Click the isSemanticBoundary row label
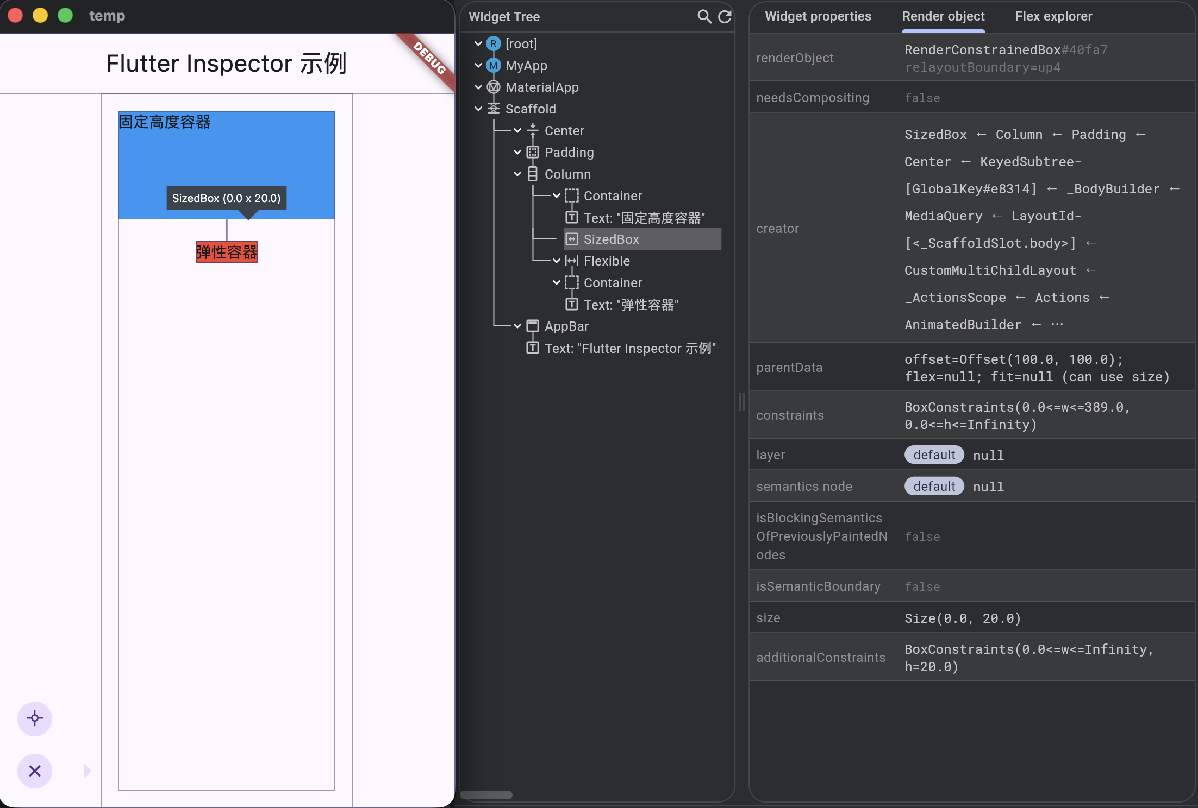 818,586
